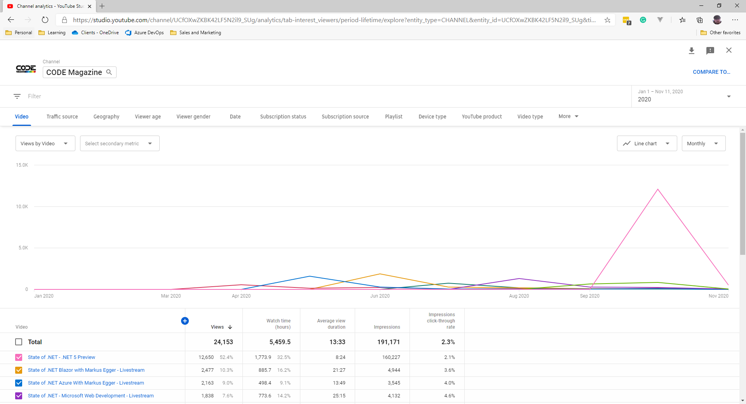This screenshot has width=746, height=404.
Task: Select the Playlist tab
Action: click(394, 117)
